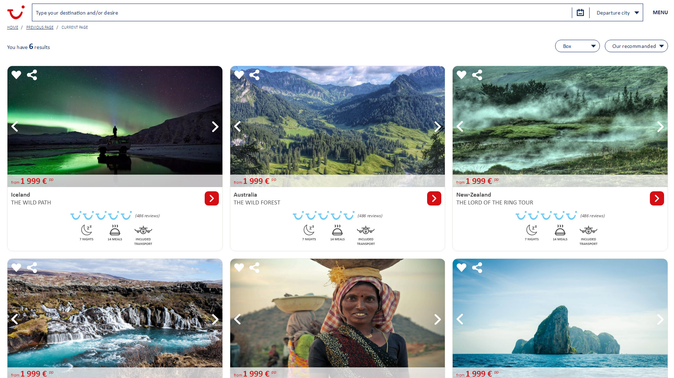Toggle favorite heart on Australia card

pyautogui.click(x=239, y=75)
